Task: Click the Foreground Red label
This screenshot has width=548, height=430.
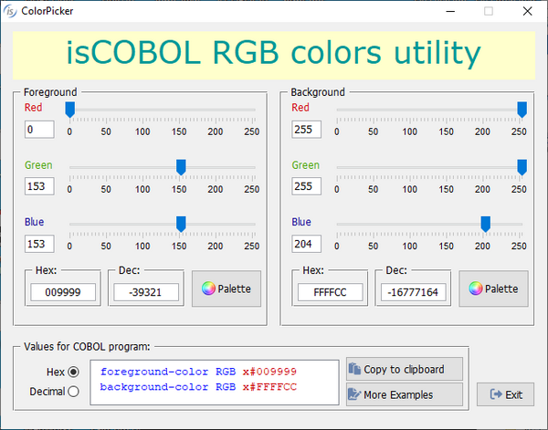Action: [x=33, y=107]
